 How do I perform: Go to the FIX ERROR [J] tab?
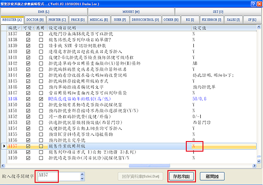tap(212, 19)
